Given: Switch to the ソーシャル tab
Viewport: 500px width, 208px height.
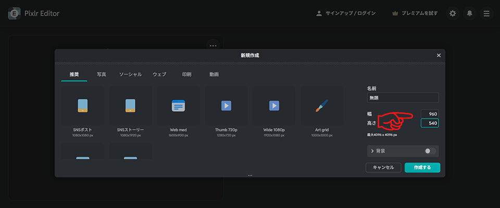Looking at the screenshot, I should click(130, 74).
